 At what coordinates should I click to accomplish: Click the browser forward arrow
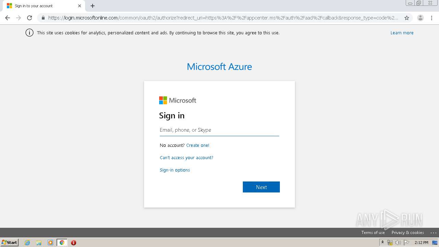[19, 18]
